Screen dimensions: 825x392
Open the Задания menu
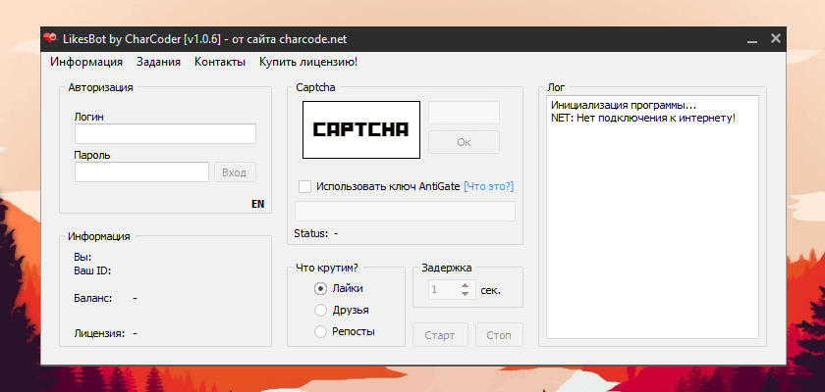[158, 62]
